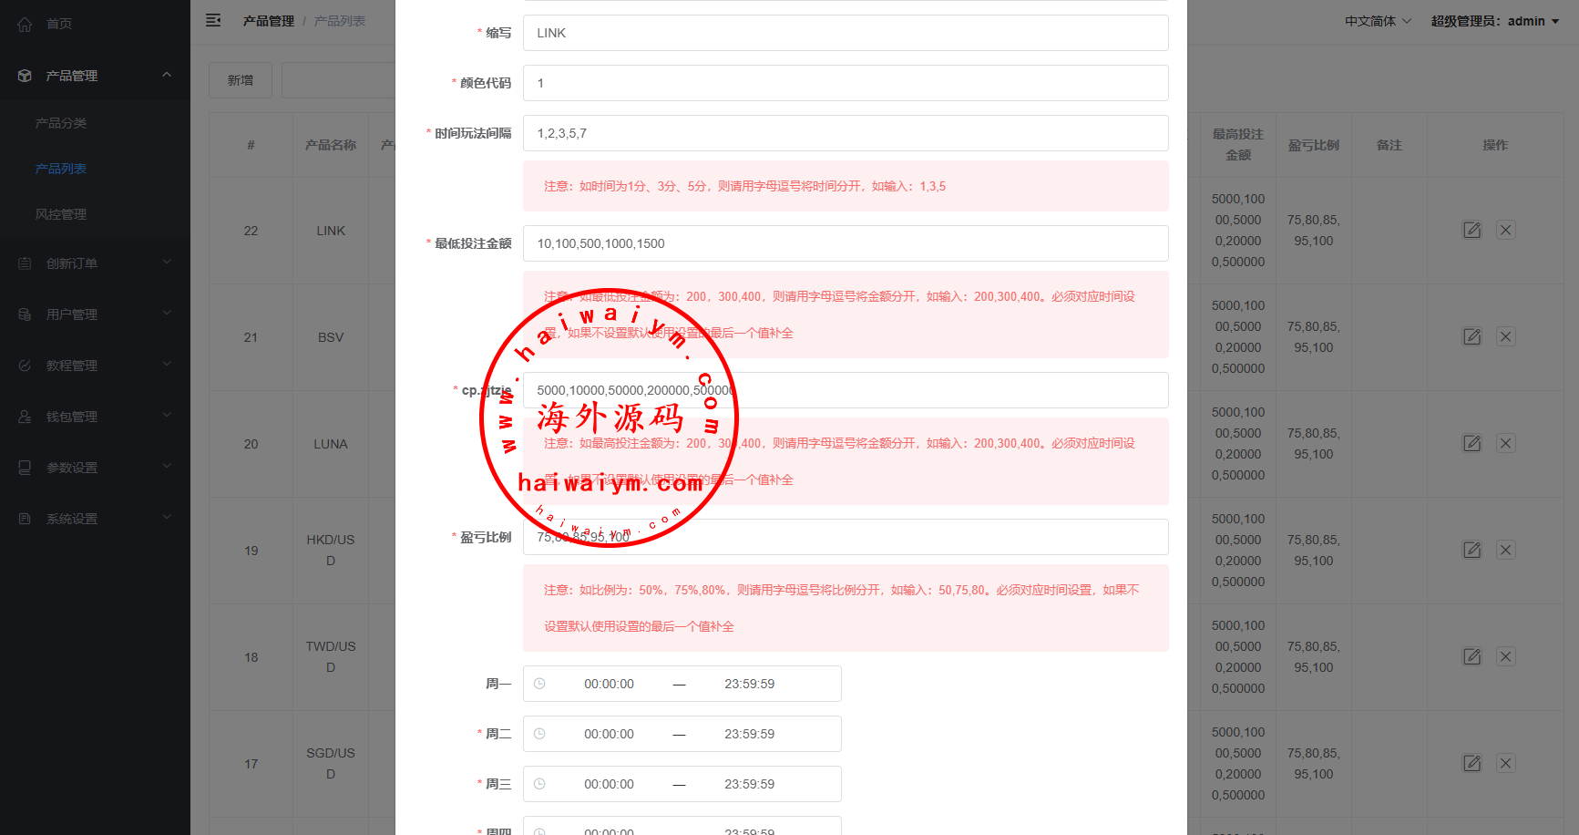
Task: Open the admin user dropdown menu
Action: coord(1494,21)
